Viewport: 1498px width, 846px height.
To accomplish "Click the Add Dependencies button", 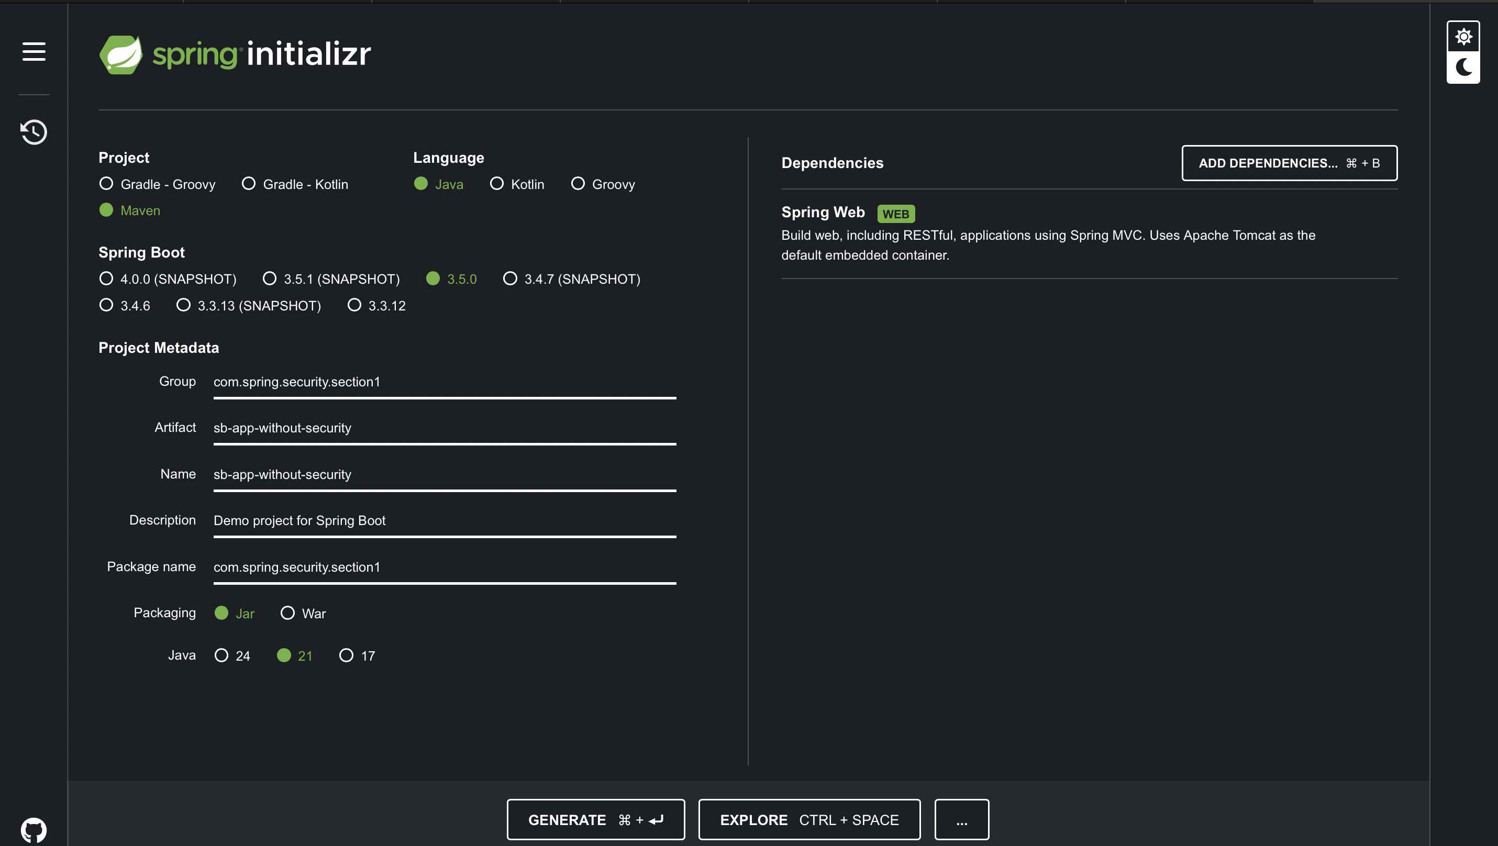I will [1289, 163].
